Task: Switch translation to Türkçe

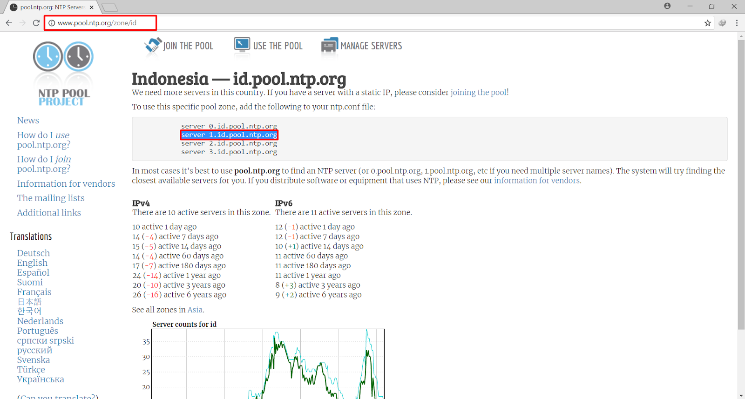Action: (x=31, y=370)
